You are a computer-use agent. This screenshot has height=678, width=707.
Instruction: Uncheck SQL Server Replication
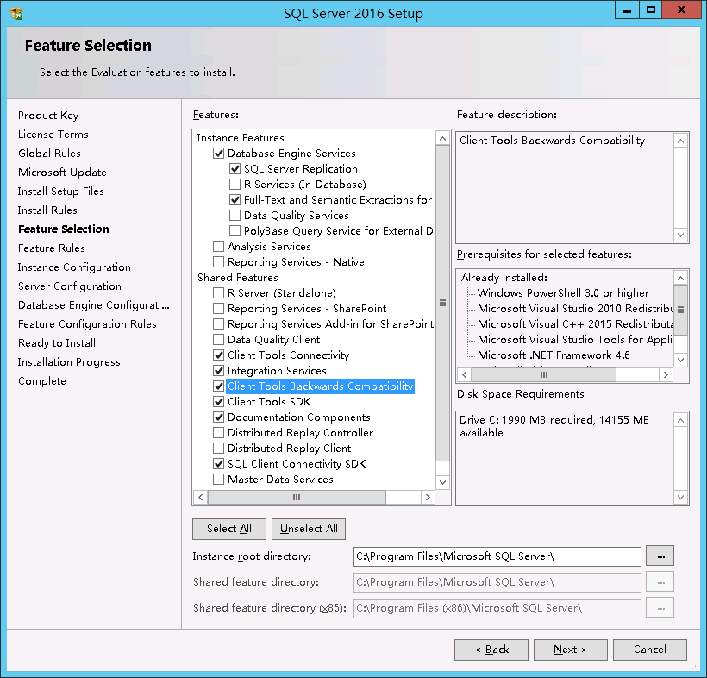click(x=235, y=169)
